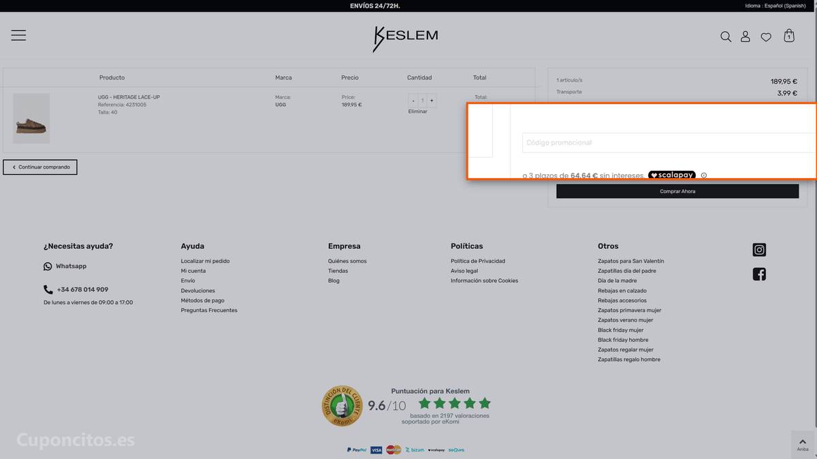Click the UGG Heritage Lace-Up thumbnail
The width and height of the screenshot is (817, 459).
(x=31, y=118)
